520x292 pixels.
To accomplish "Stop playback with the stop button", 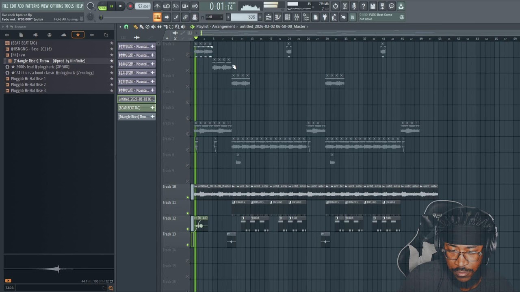I will (x=120, y=6).
